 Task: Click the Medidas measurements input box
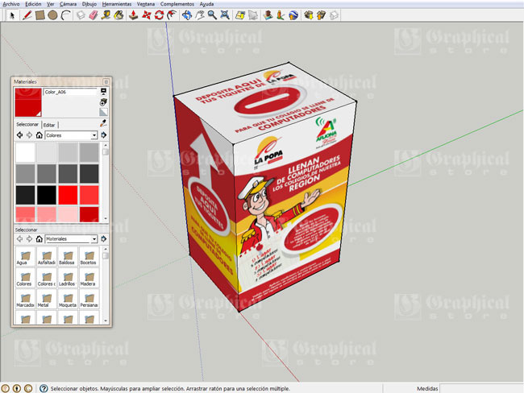tap(481, 388)
